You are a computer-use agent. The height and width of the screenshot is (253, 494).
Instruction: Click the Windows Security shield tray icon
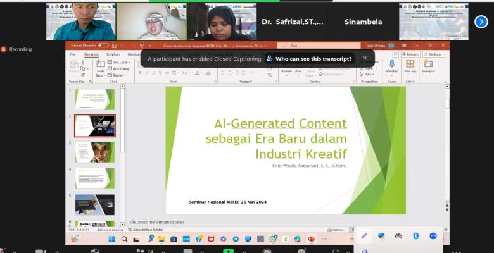point(381,235)
